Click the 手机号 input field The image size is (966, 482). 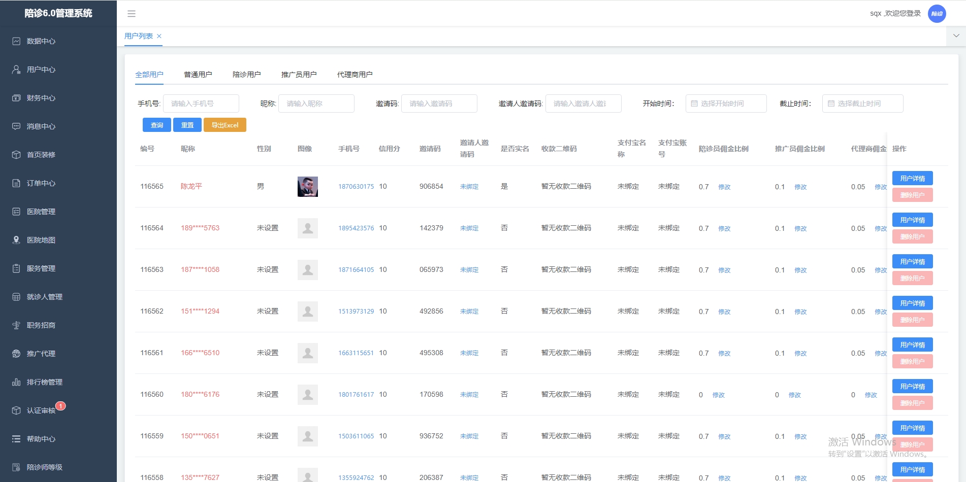201,104
